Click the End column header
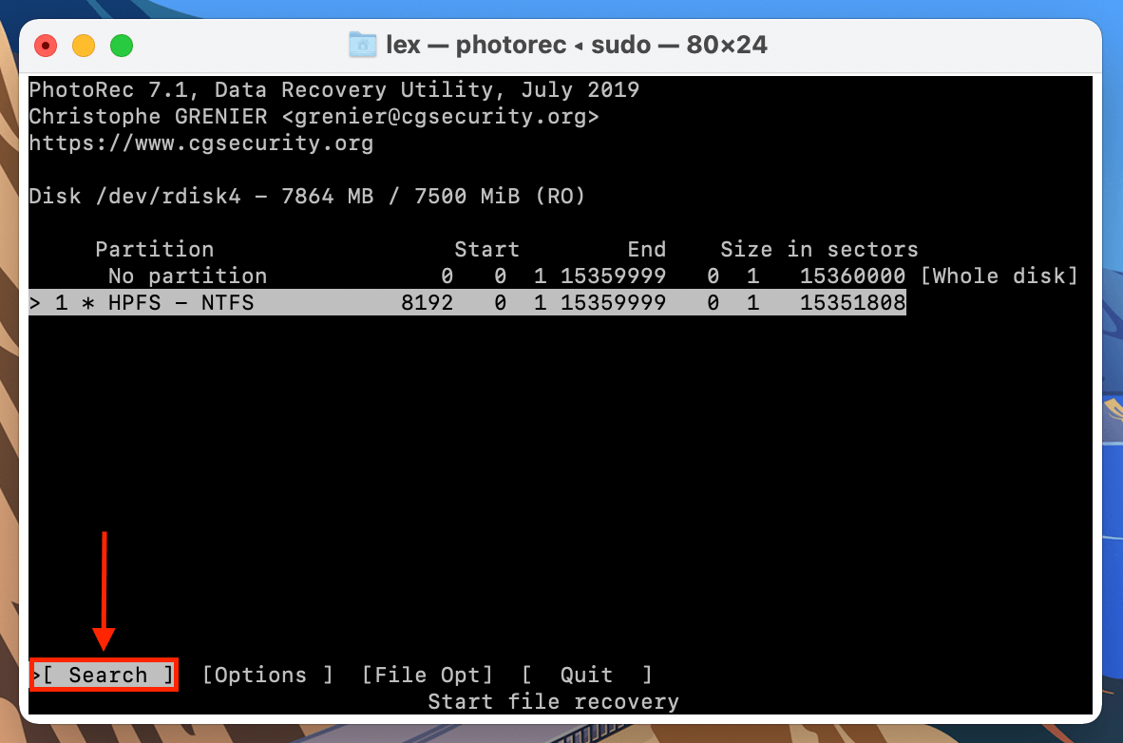The width and height of the screenshot is (1123, 743). (647, 249)
